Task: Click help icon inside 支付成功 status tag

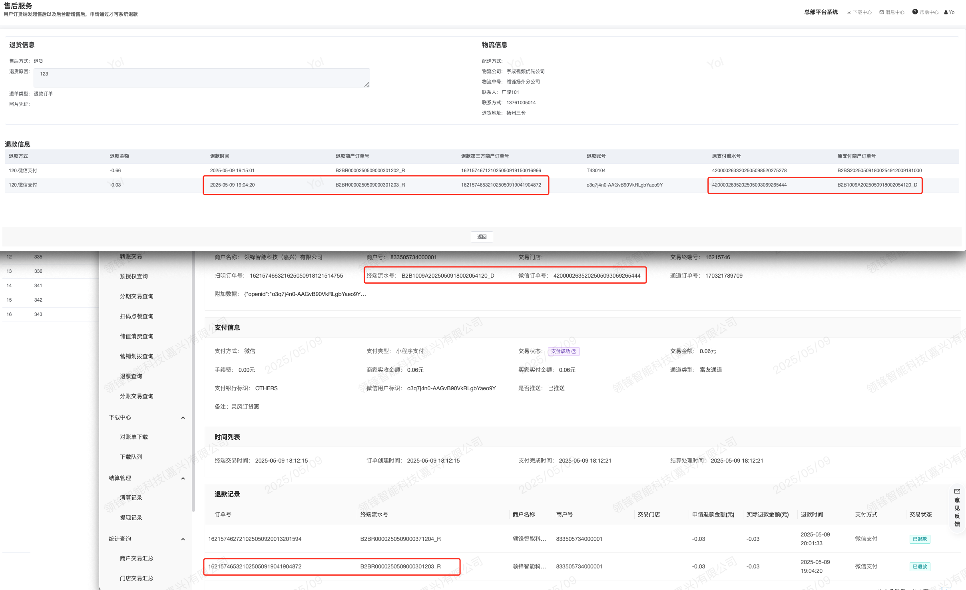Action: tap(574, 352)
